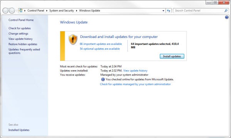Open Control Panel Home link
Viewport: 231px width, 138px height.
click(21, 20)
